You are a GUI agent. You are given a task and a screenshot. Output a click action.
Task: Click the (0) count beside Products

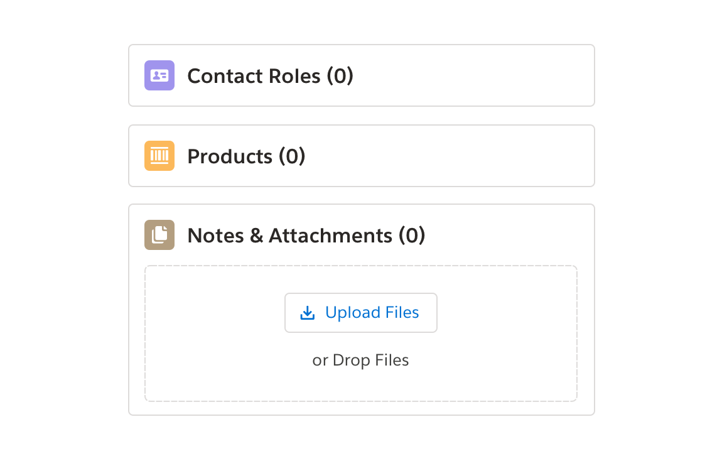[x=292, y=156]
